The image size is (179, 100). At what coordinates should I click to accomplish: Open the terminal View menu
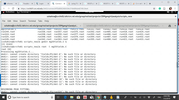[15, 21]
